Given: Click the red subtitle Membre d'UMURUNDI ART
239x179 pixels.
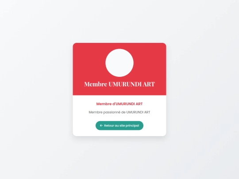Looking at the screenshot, I should (x=119, y=104).
